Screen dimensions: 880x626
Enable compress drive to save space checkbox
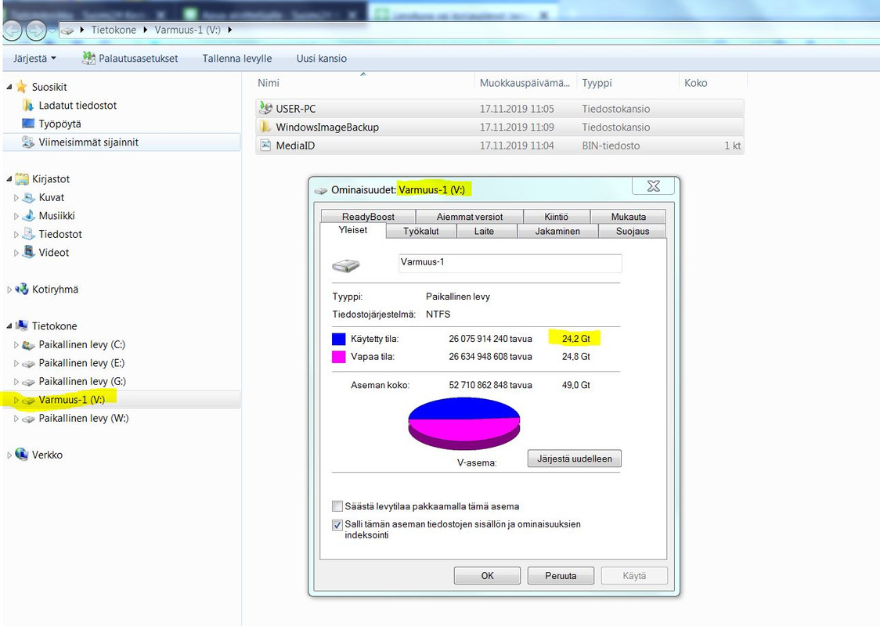[x=337, y=506]
